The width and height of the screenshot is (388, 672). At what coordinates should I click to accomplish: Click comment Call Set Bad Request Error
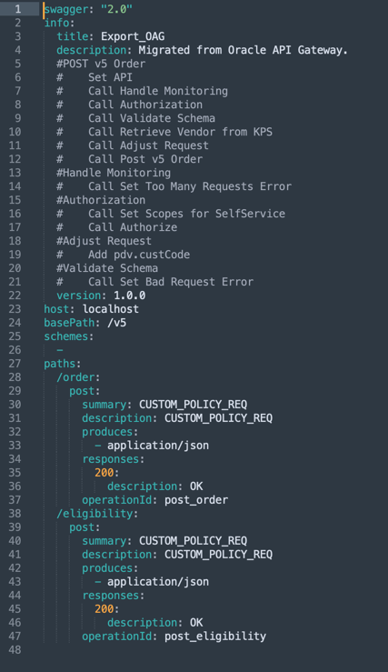click(x=171, y=282)
